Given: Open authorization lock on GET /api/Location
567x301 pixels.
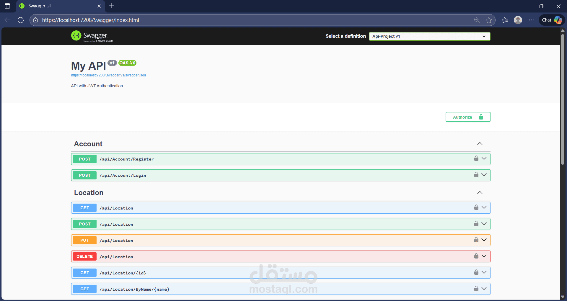Looking at the screenshot, I should click(476, 207).
